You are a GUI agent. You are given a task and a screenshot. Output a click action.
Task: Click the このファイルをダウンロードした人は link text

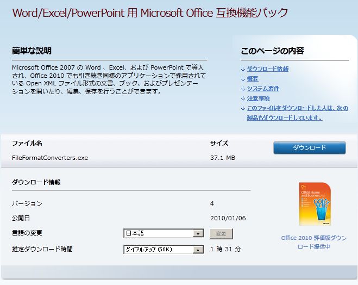click(x=297, y=108)
